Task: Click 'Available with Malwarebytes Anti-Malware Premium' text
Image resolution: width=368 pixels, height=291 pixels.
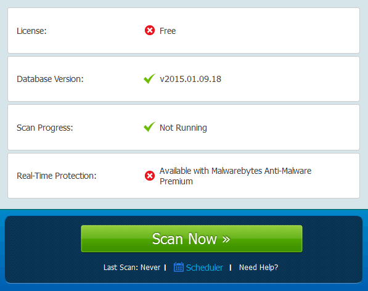Action: tap(235, 176)
